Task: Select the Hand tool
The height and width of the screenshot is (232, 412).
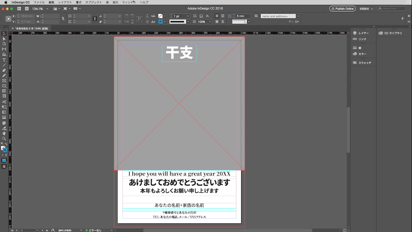Action: [4, 133]
